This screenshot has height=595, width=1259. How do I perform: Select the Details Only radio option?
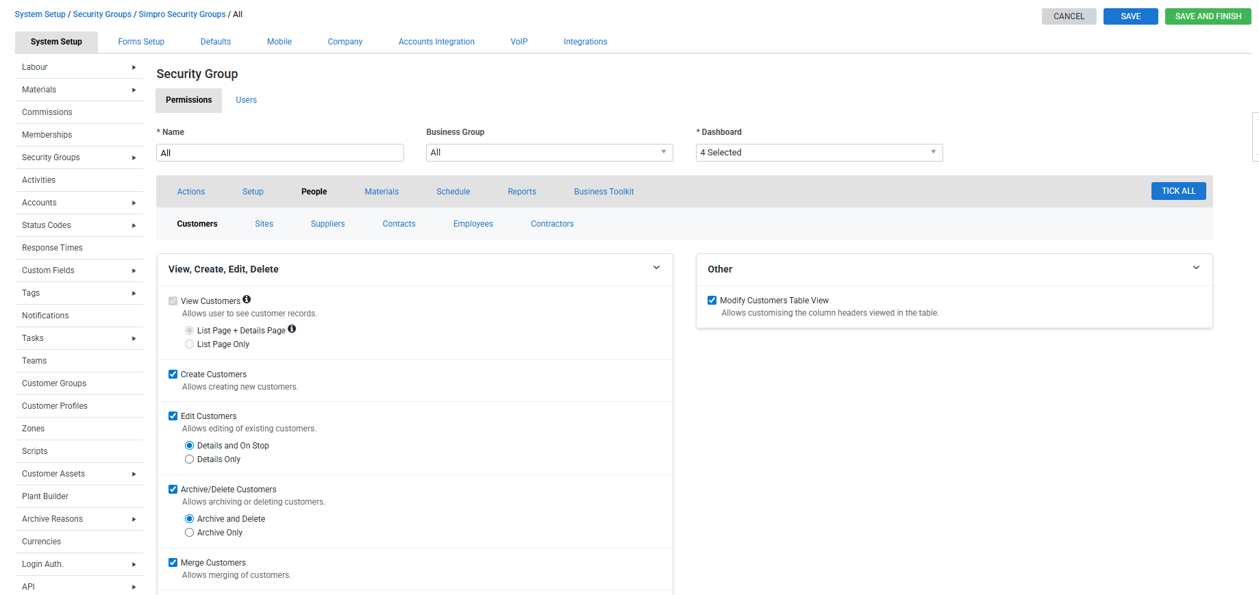tap(190, 459)
